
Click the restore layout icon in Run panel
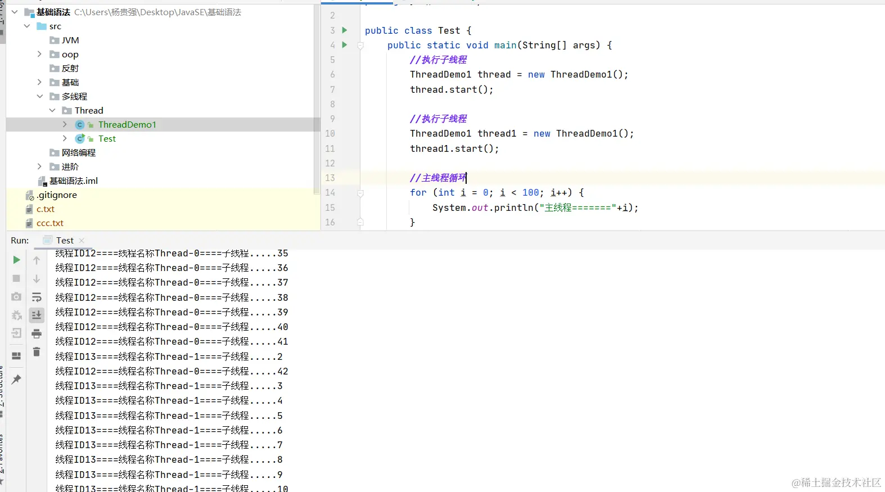16,356
